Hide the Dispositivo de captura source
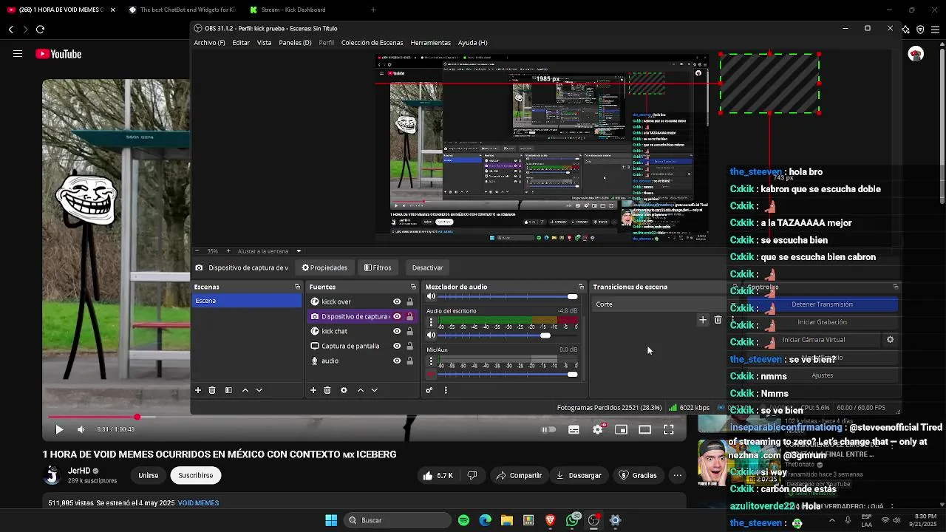 click(x=397, y=316)
